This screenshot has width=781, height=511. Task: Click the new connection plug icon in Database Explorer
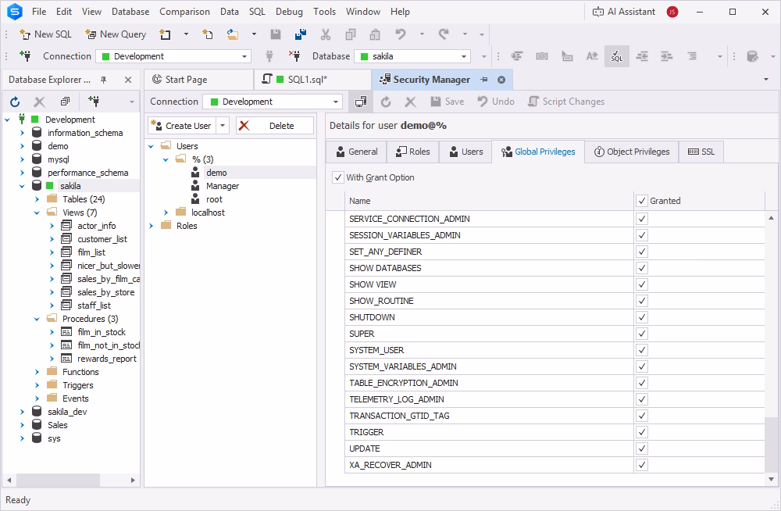tap(94, 102)
